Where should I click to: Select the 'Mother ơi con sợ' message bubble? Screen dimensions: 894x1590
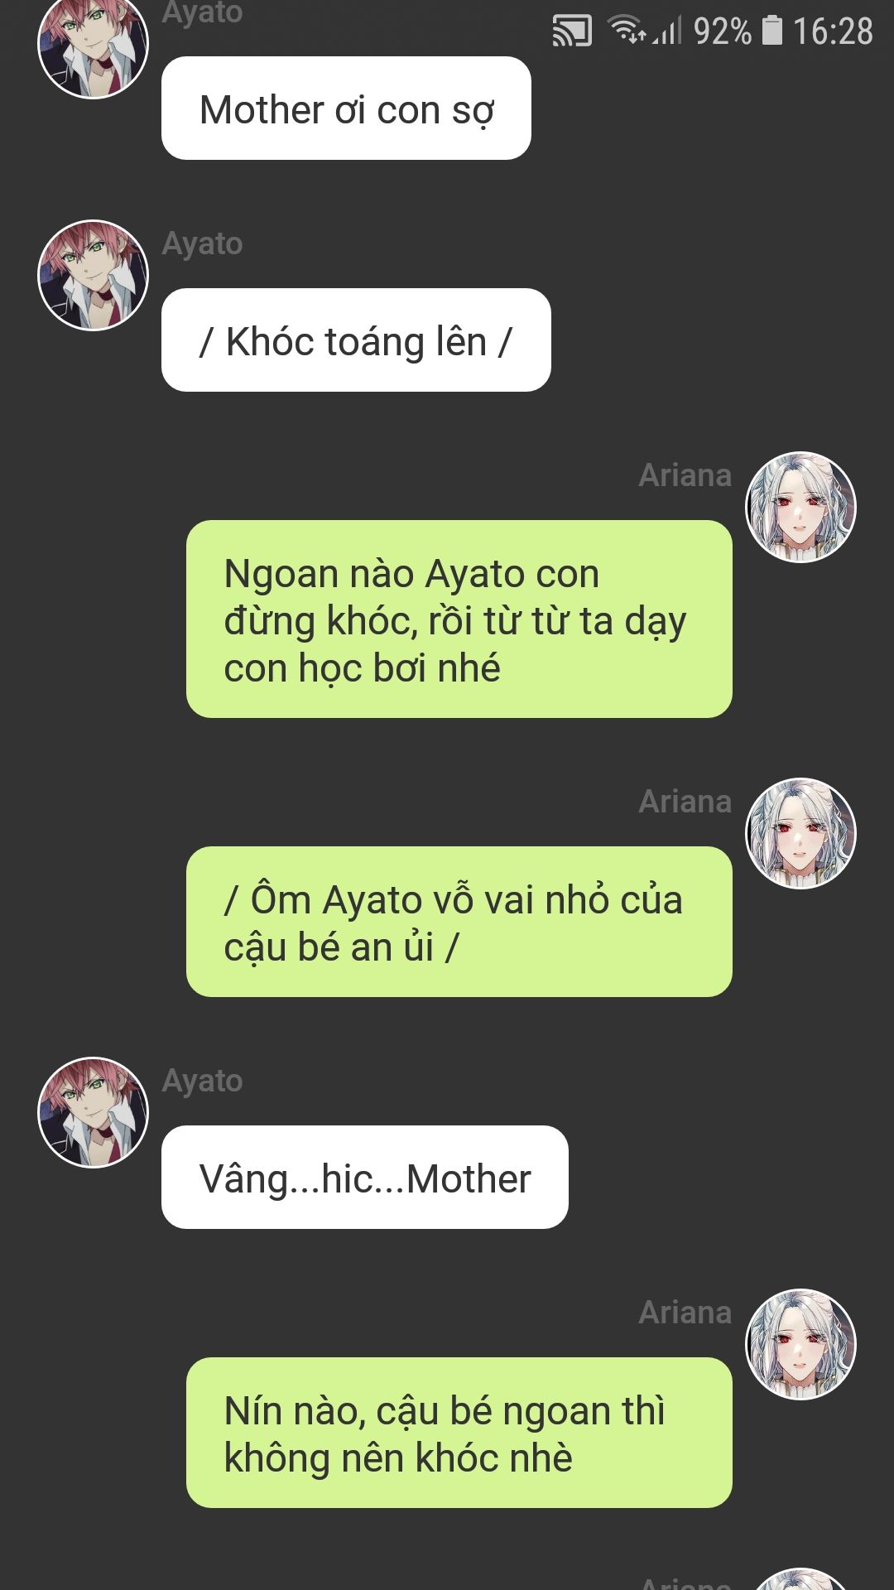pyautogui.click(x=346, y=108)
